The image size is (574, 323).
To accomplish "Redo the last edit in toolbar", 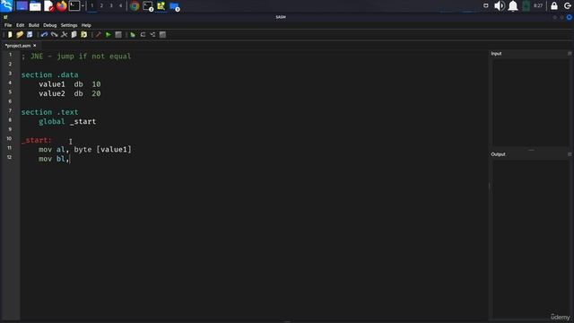I will pyautogui.click(x=54, y=34).
